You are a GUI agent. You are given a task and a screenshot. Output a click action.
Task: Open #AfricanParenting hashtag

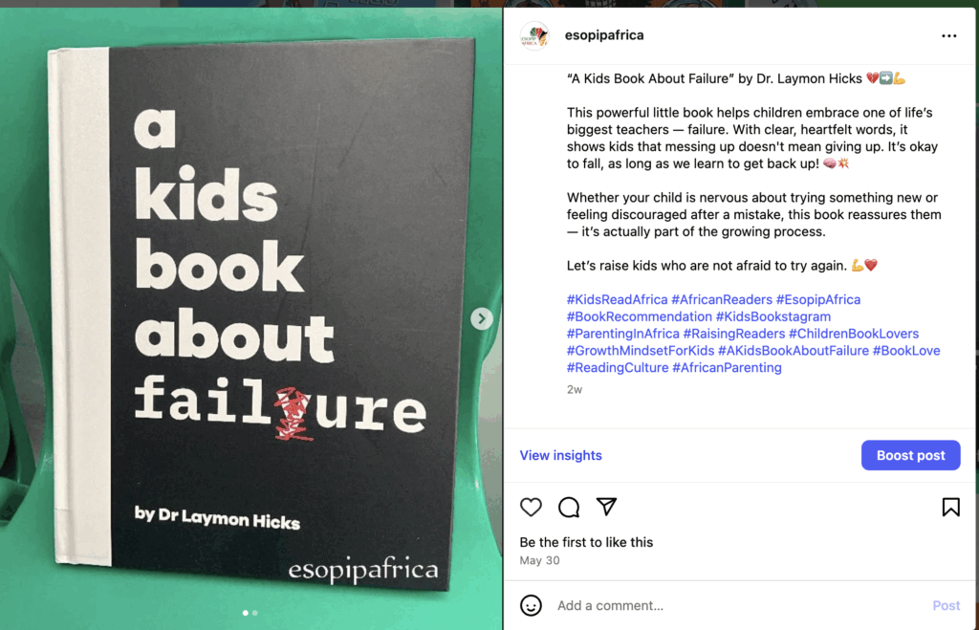(x=727, y=368)
